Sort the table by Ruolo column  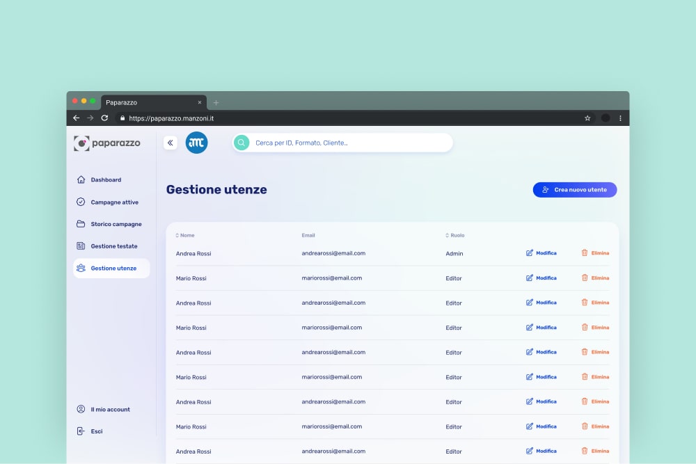[x=455, y=235]
